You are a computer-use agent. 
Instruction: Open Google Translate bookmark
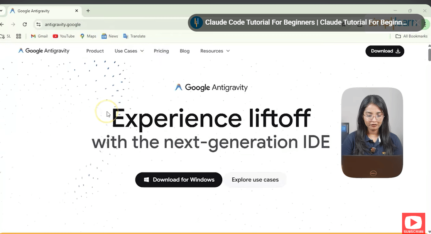[x=134, y=36]
